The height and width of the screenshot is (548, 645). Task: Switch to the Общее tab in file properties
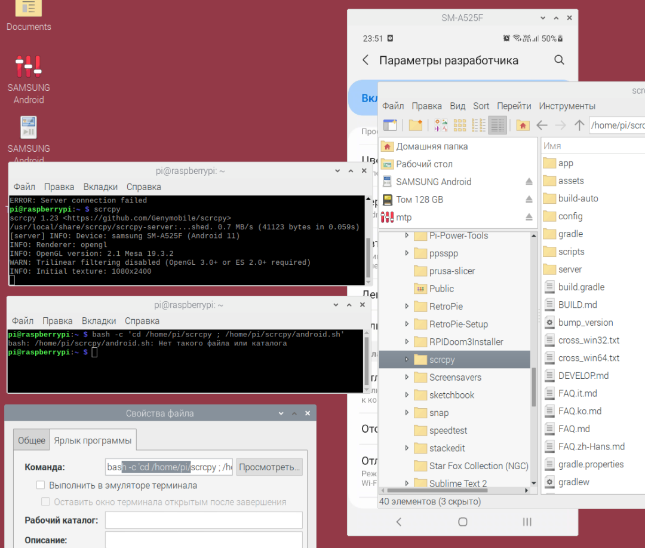31,440
